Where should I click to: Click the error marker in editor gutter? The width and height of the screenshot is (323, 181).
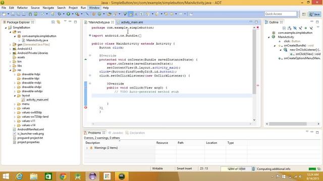pos(86,107)
